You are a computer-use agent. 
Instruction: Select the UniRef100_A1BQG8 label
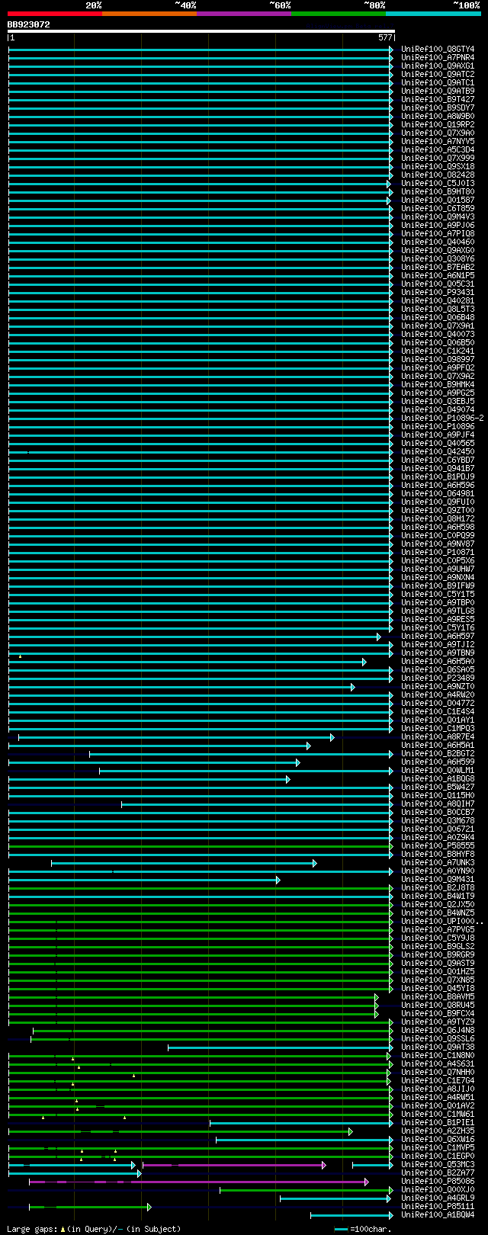(438, 779)
